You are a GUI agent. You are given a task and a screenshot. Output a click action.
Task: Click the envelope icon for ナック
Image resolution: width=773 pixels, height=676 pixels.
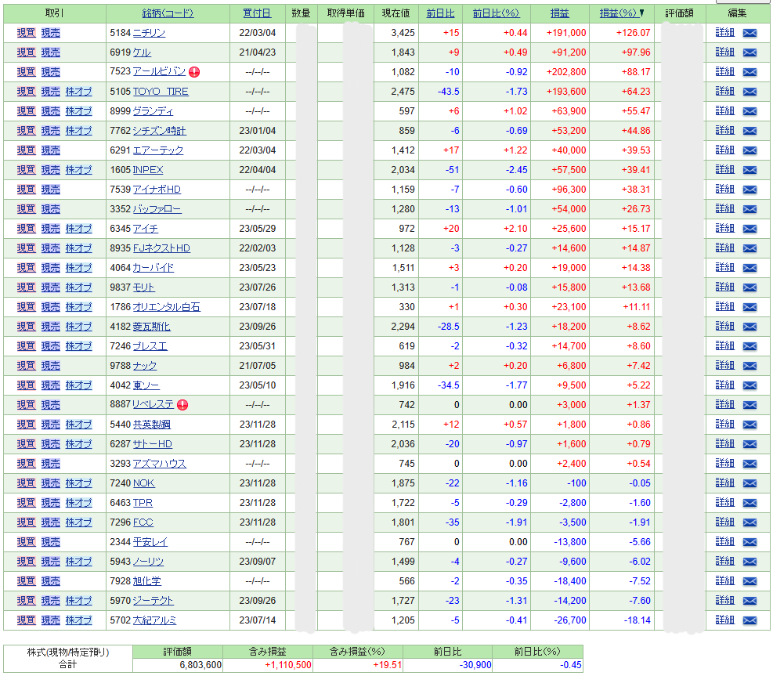(750, 366)
